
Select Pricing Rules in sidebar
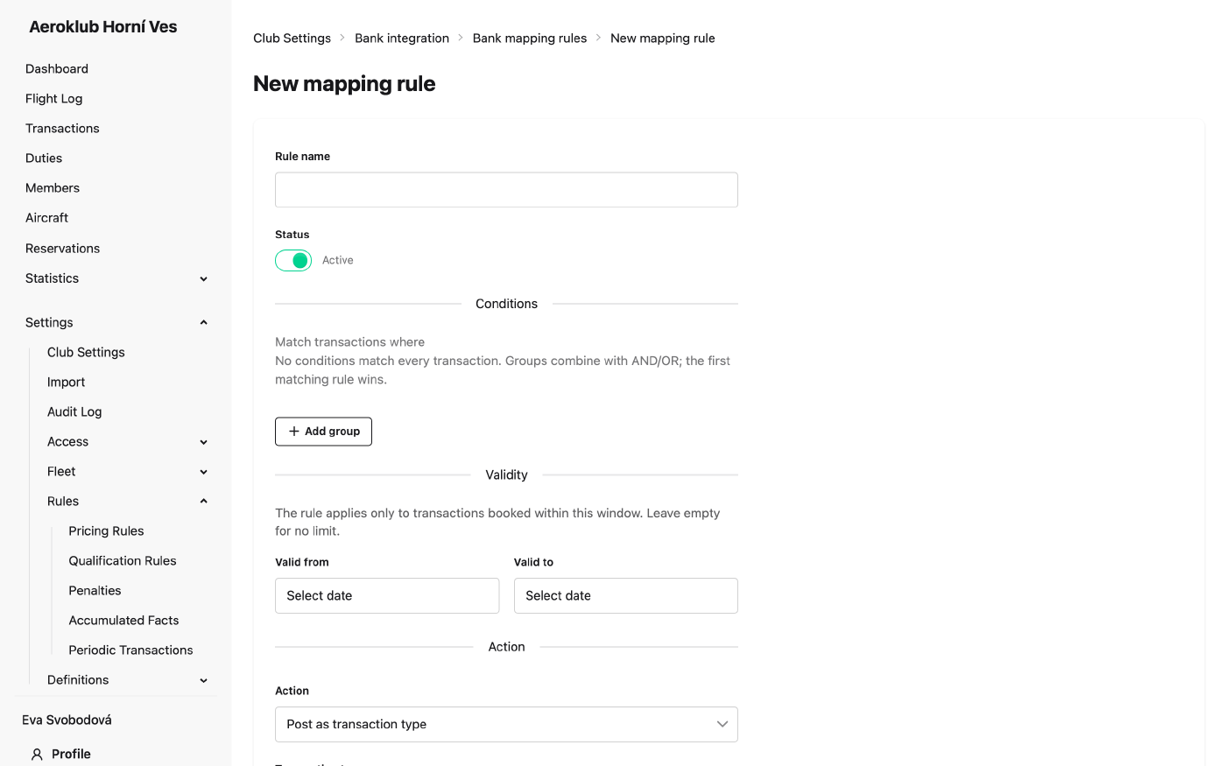(x=106, y=531)
